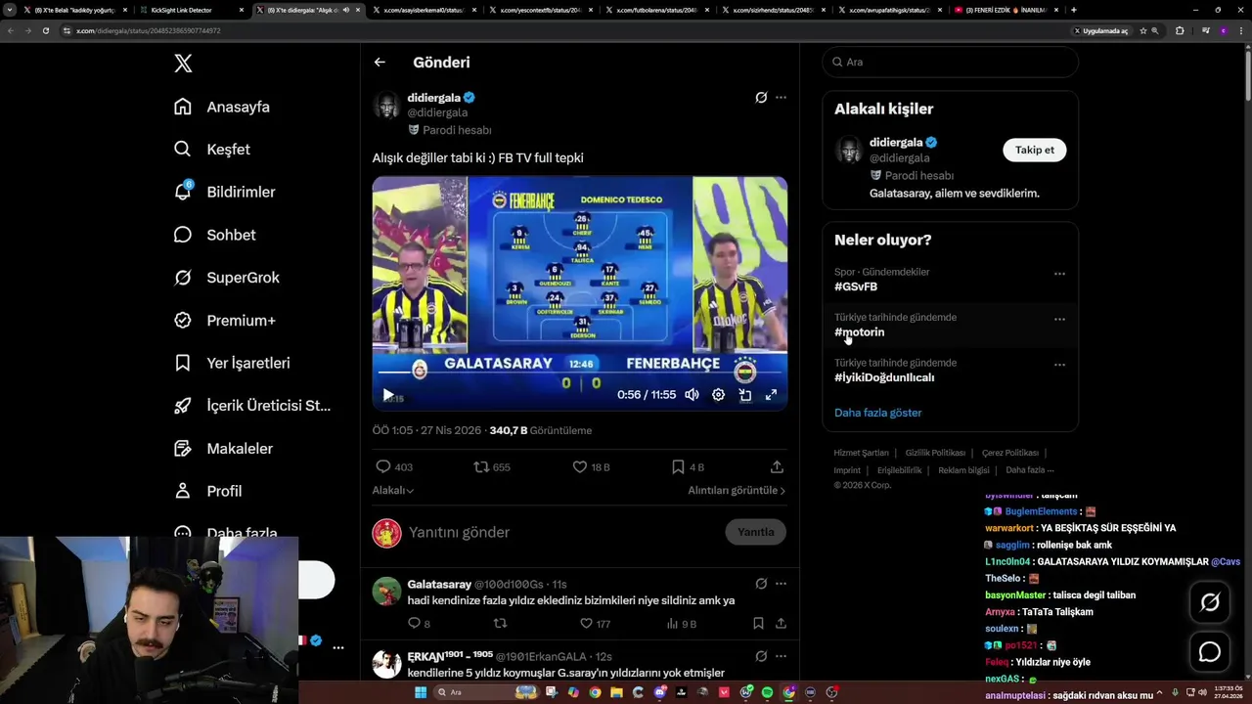Image resolution: width=1252 pixels, height=704 pixels.
Task: Open Sohbet in the sidebar
Action: click(x=214, y=235)
